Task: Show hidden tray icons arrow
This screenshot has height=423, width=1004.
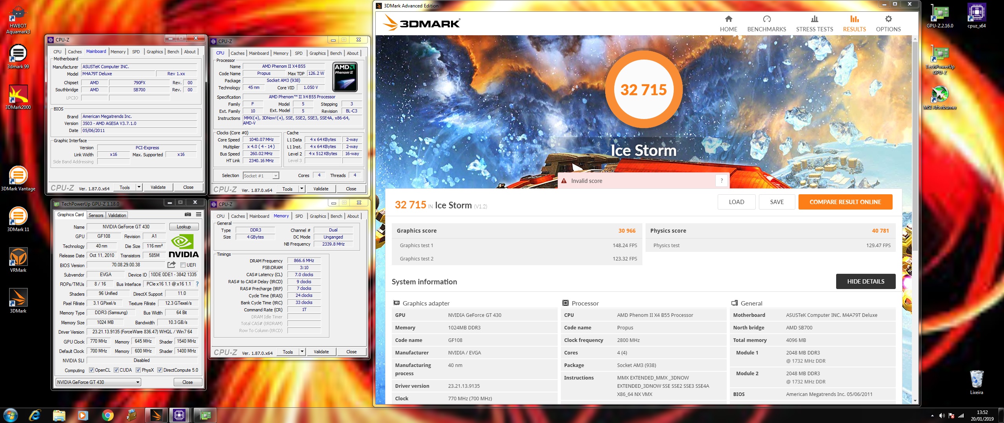Action: point(932,416)
